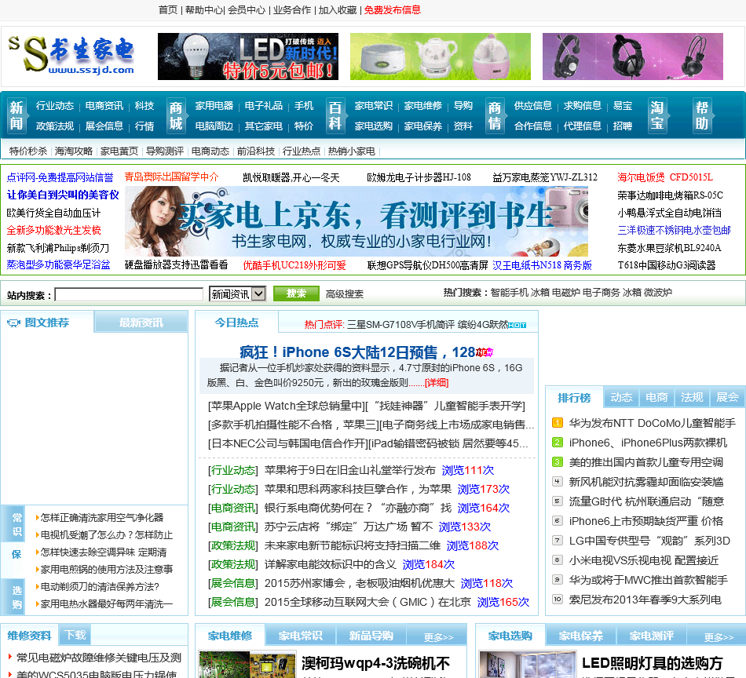
Task: Switch to the 动态 ranking tab
Action: [621, 398]
